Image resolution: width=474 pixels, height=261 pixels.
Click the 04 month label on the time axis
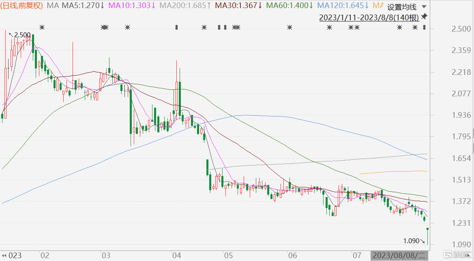[x=176, y=256]
